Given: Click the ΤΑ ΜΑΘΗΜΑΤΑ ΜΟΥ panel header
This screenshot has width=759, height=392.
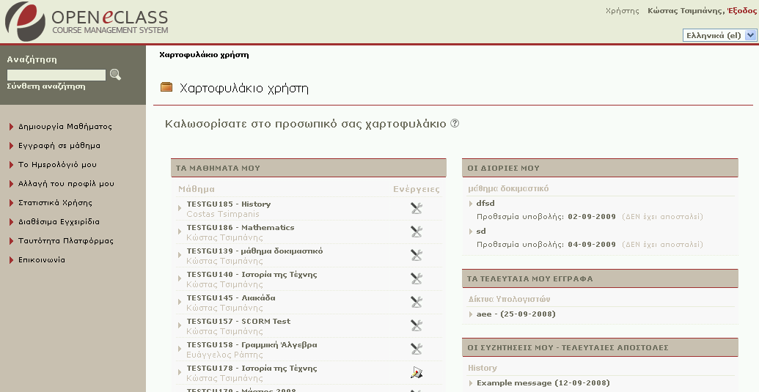Looking at the screenshot, I should [x=308, y=168].
